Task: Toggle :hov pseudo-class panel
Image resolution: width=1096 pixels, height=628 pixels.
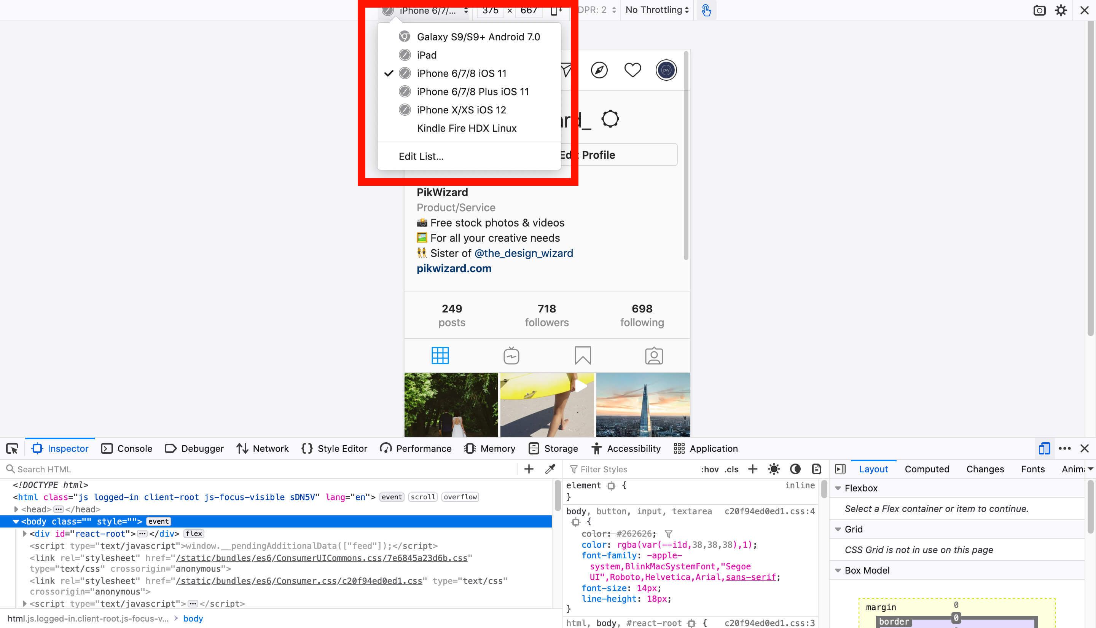Action: pyautogui.click(x=709, y=469)
